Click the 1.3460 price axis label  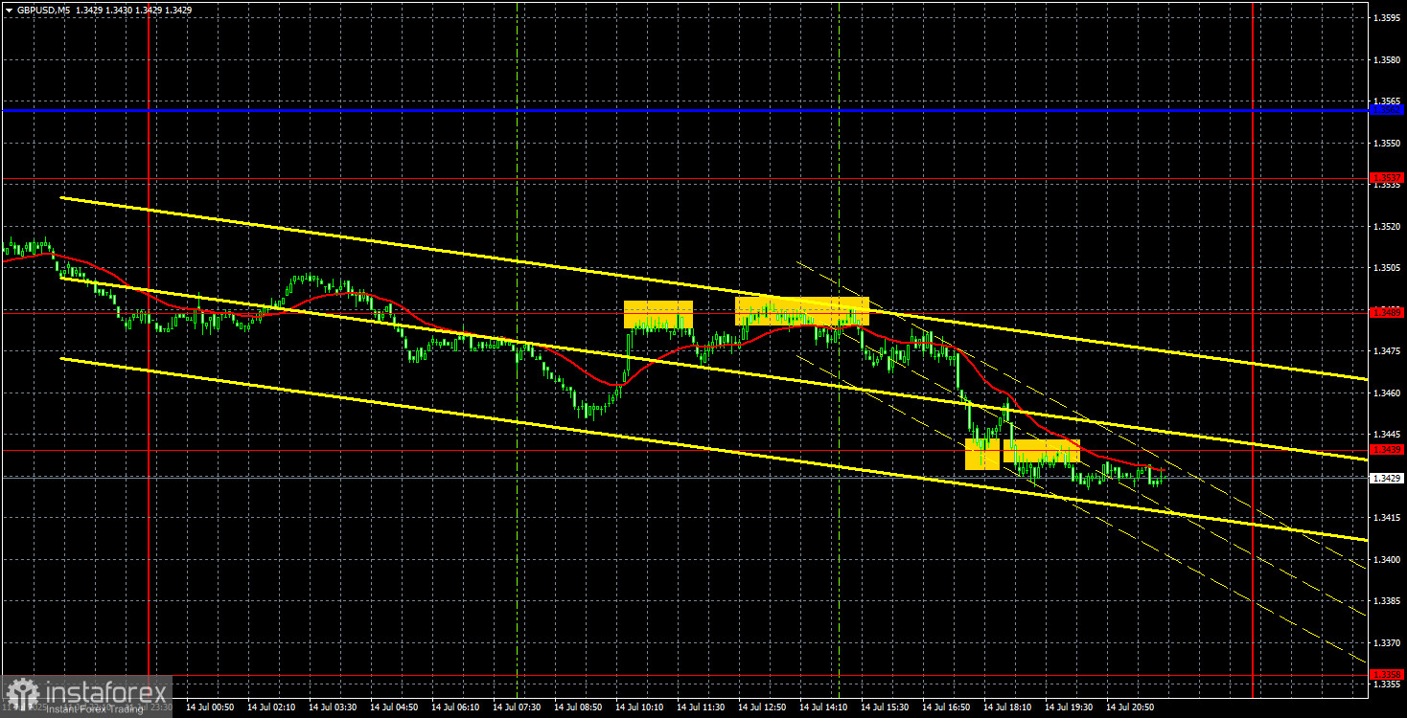click(1386, 393)
